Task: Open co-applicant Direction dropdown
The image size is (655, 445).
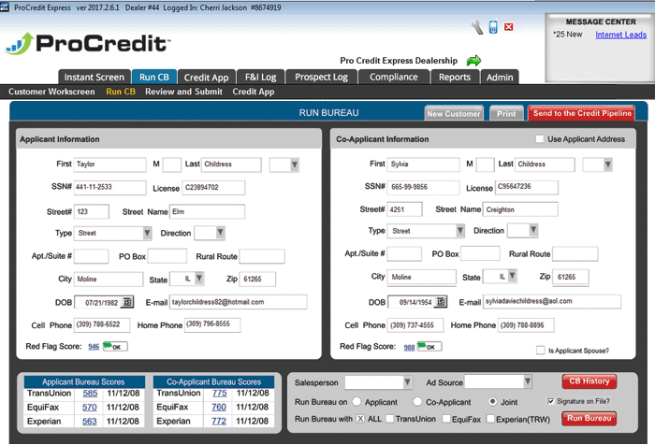Action: [x=533, y=230]
